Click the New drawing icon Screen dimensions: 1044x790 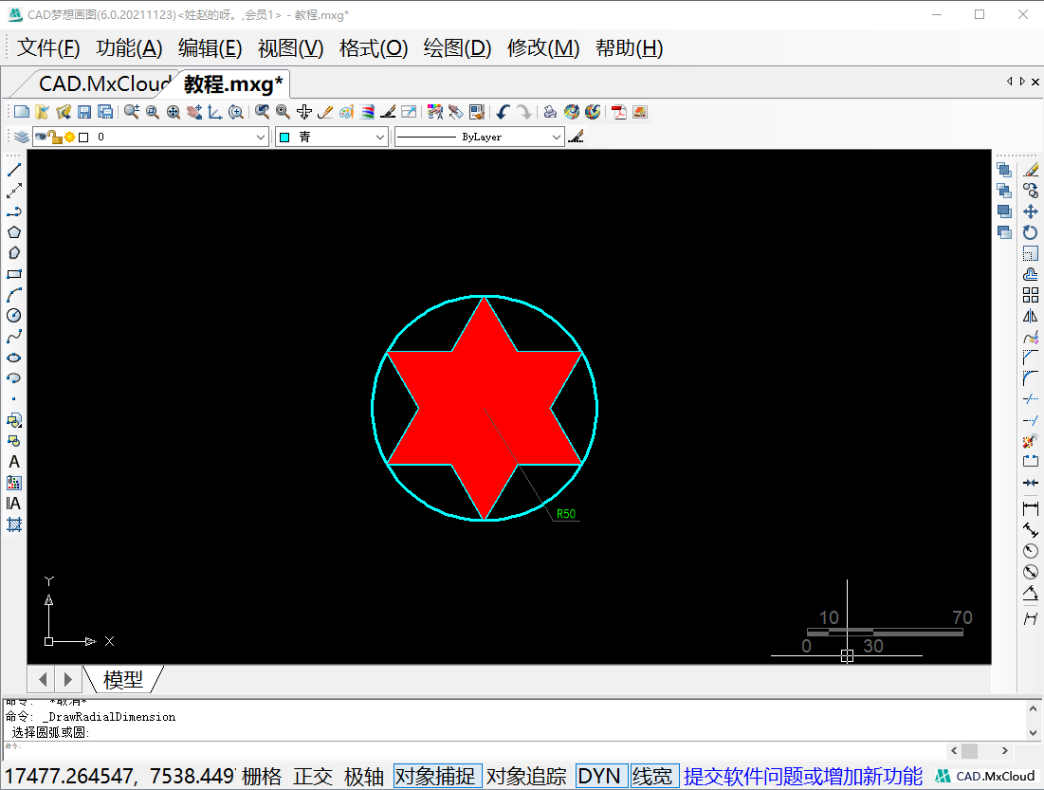[22, 112]
